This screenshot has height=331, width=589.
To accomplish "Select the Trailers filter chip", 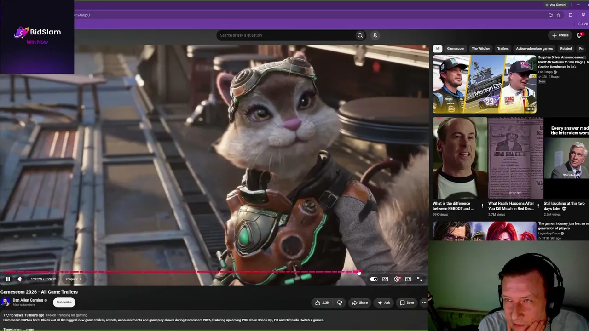I will pyautogui.click(x=503, y=48).
